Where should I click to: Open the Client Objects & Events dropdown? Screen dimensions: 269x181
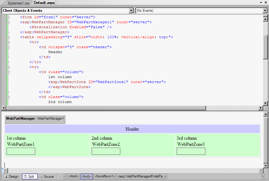[131, 11]
